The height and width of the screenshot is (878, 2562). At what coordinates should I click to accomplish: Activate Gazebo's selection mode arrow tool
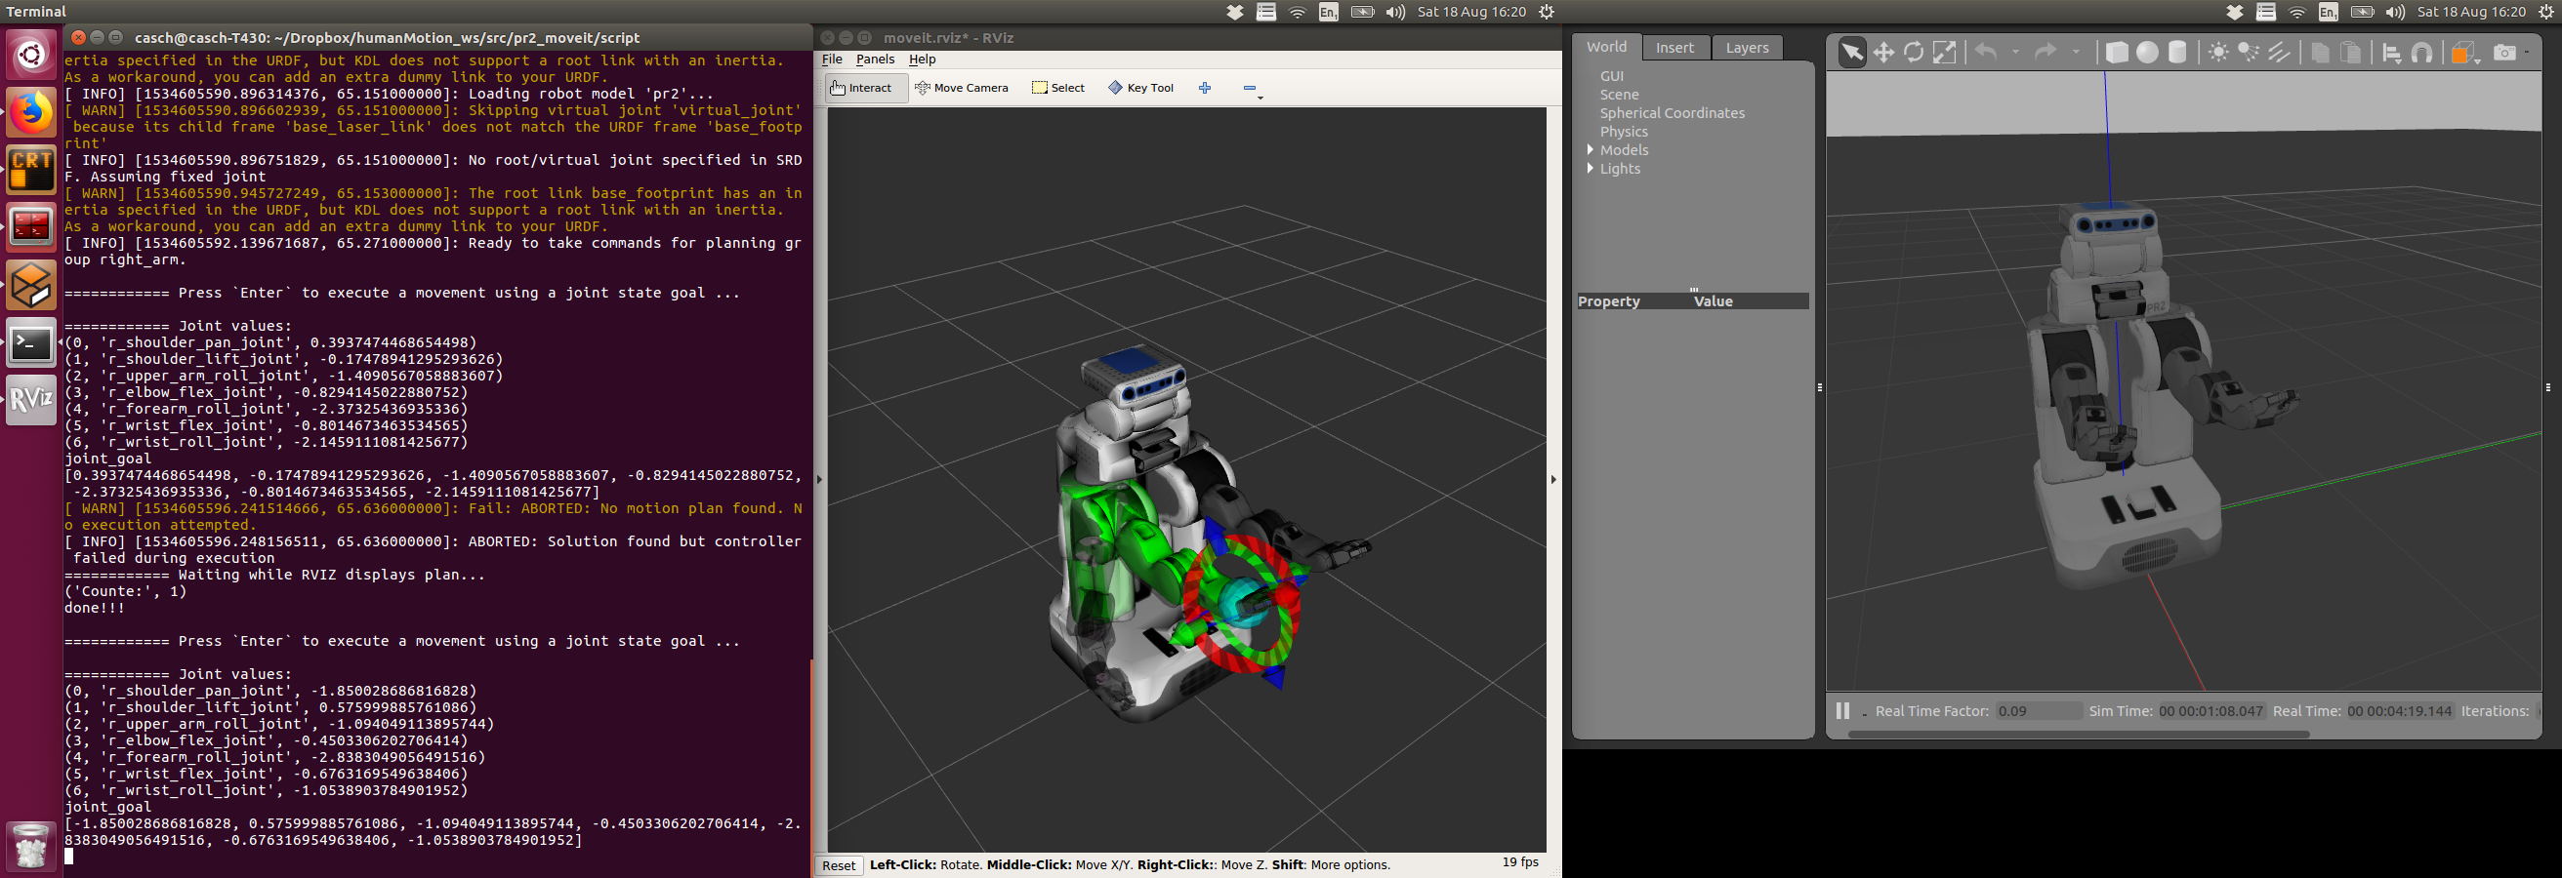coord(1852,53)
